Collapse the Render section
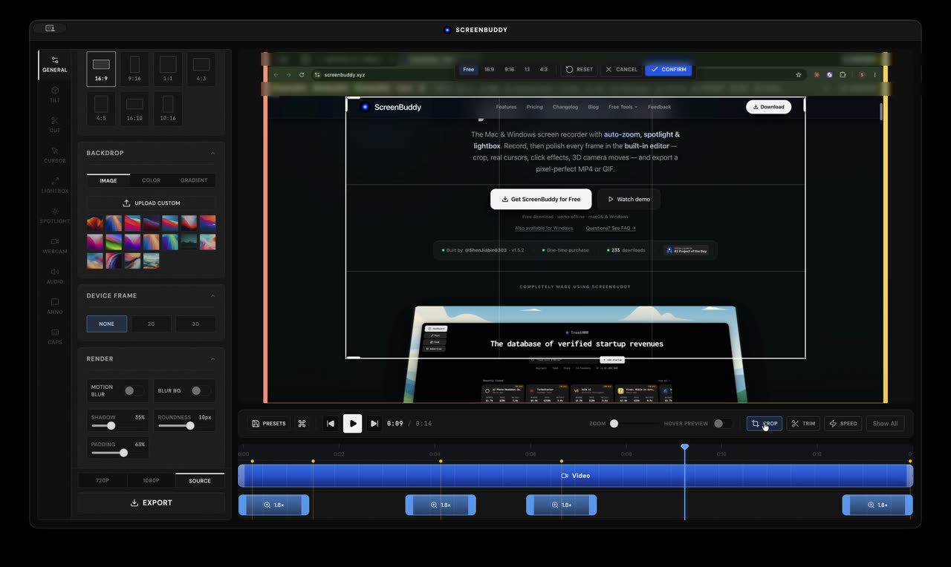 212,358
